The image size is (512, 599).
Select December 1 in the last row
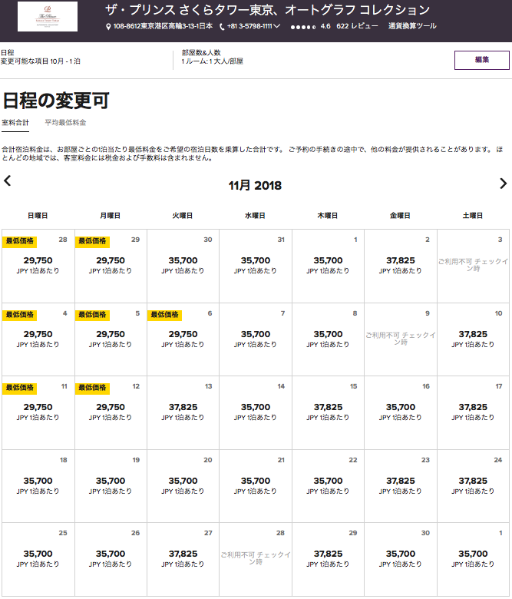[473, 559]
